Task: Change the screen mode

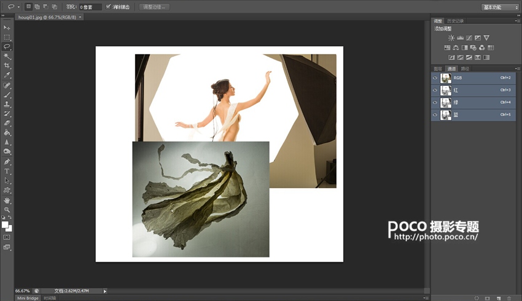Action: click(x=7, y=247)
